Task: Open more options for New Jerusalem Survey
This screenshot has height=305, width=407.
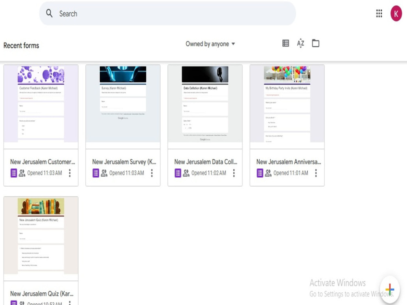Action: [x=152, y=173]
